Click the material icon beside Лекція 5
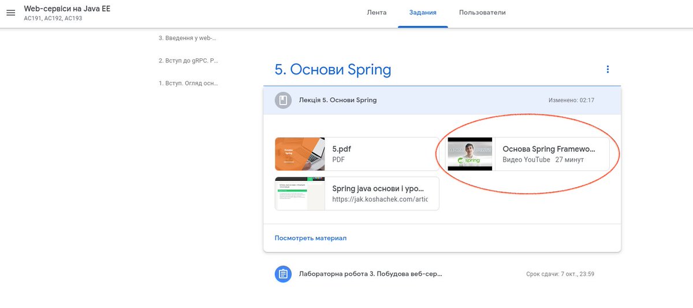Viewport: 693px width, 308px height. point(282,101)
